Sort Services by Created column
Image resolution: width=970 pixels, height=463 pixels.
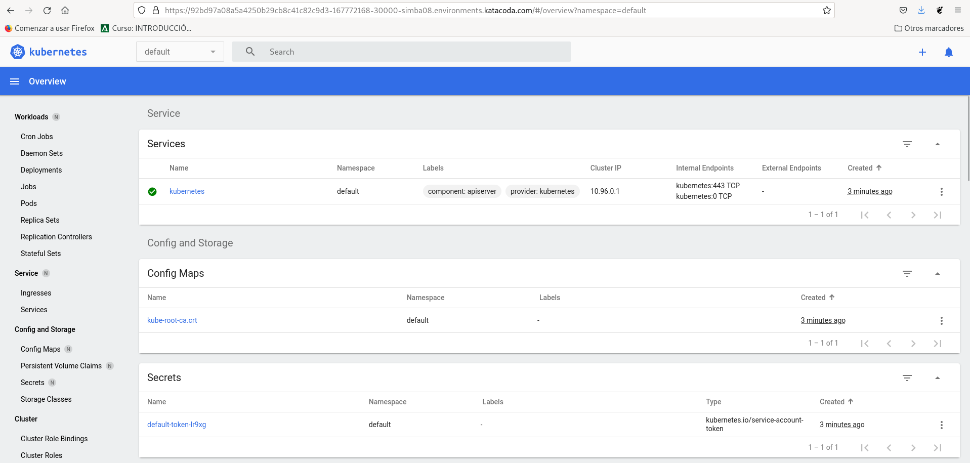[x=865, y=168]
